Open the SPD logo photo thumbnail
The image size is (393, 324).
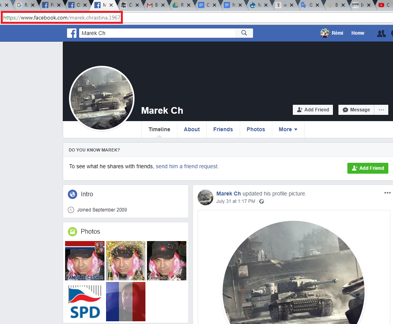[85, 302]
